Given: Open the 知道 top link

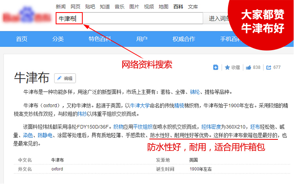Looking at the screenshot, I should [105, 7].
